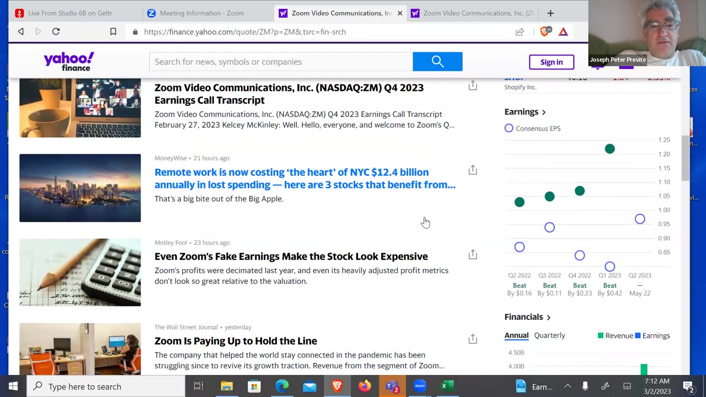Open the NYC skyline article thumbnail

click(80, 188)
